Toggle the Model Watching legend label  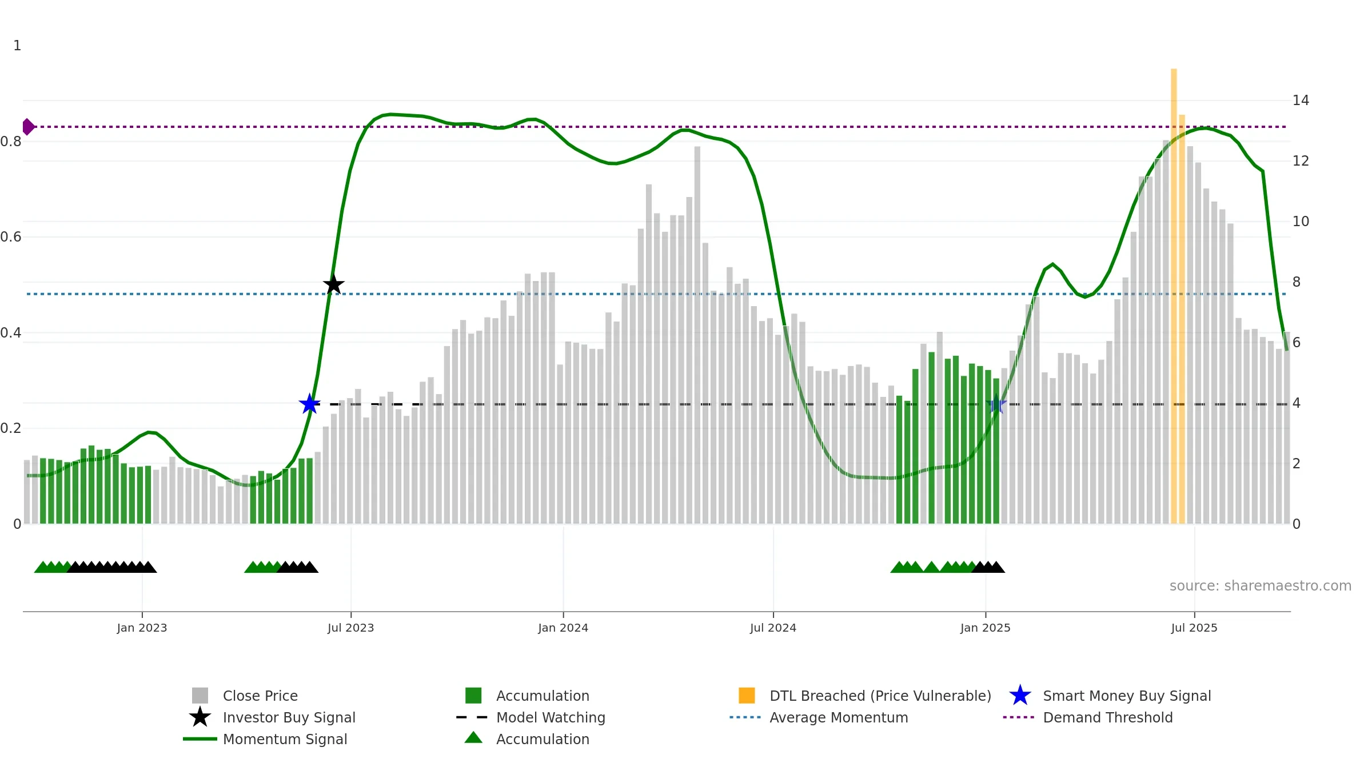click(551, 717)
